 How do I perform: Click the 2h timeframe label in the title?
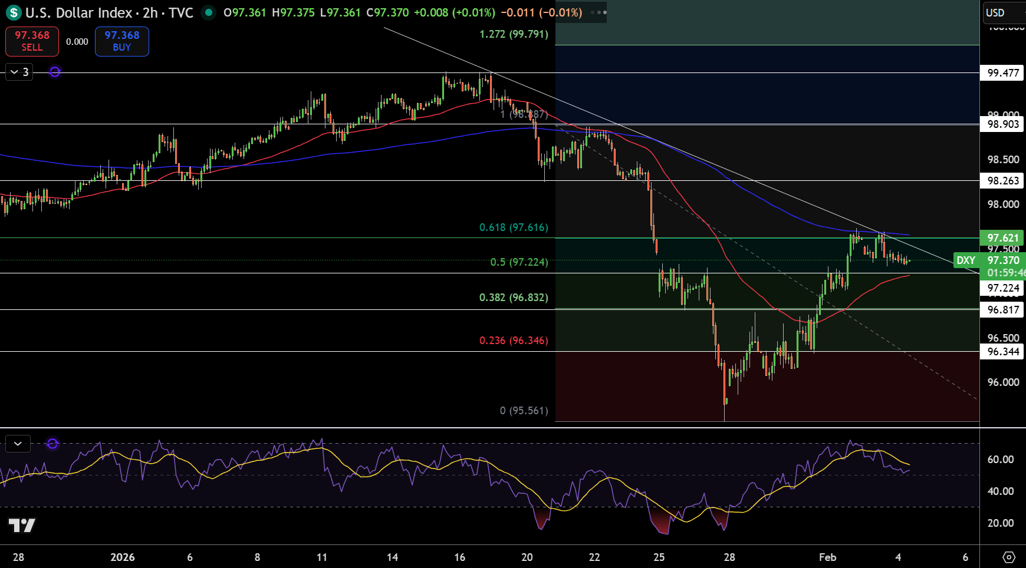coord(150,12)
